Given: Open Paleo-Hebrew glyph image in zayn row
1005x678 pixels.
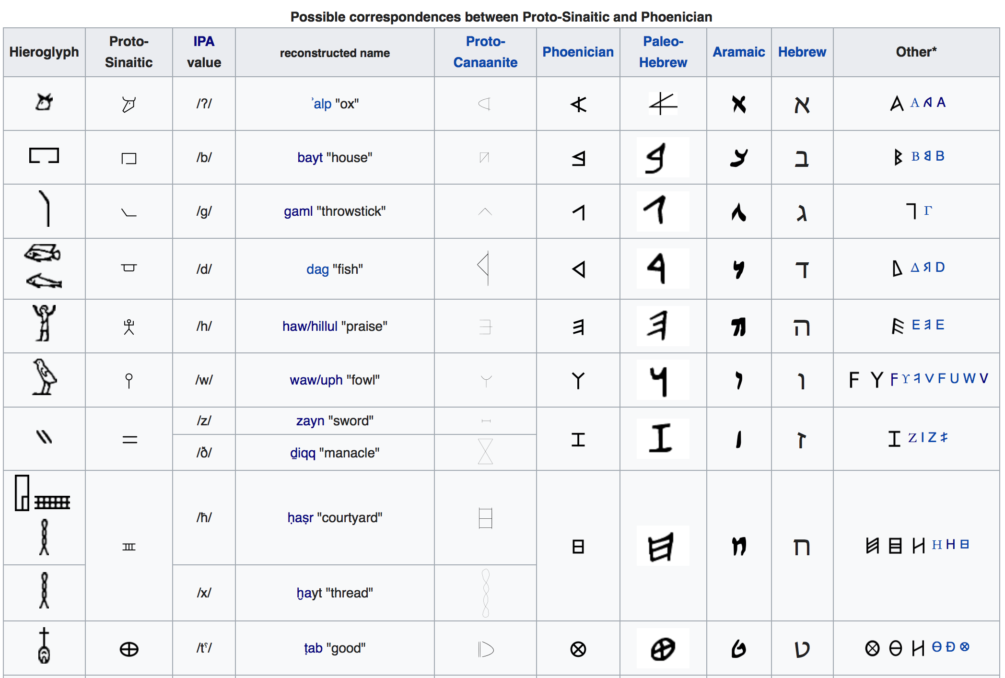Looking at the screenshot, I should (x=663, y=438).
